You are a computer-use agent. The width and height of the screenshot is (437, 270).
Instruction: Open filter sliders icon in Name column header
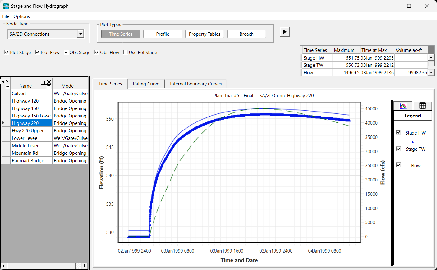49,87
